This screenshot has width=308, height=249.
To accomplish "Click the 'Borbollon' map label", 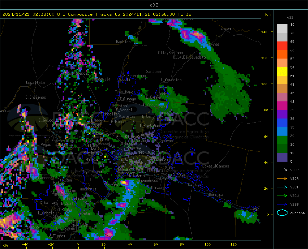I will (111, 114).
